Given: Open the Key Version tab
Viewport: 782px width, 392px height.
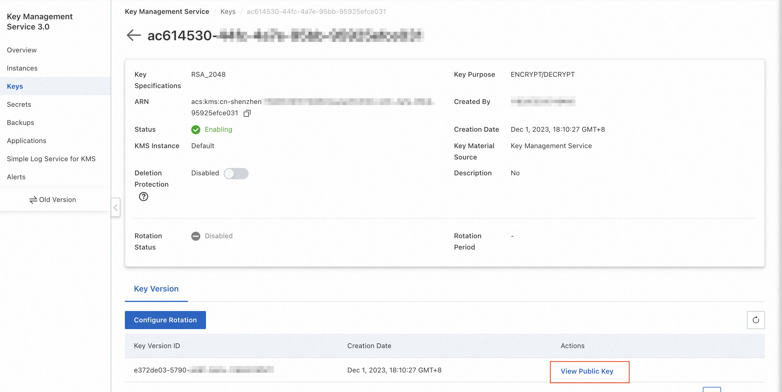Looking at the screenshot, I should [x=156, y=289].
